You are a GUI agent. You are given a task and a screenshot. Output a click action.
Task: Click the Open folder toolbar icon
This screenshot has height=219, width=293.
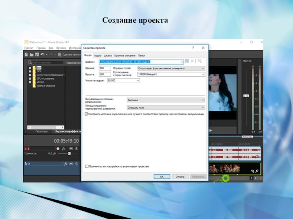click(31, 54)
